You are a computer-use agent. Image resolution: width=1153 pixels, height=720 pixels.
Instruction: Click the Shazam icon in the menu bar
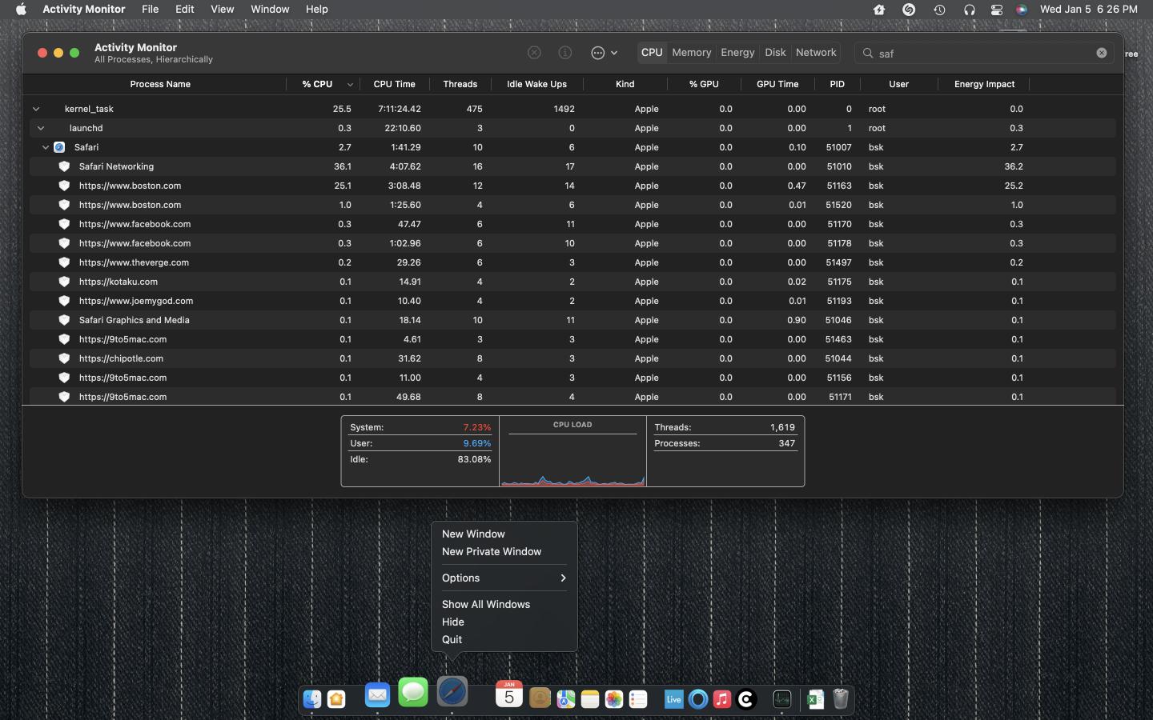tap(909, 10)
